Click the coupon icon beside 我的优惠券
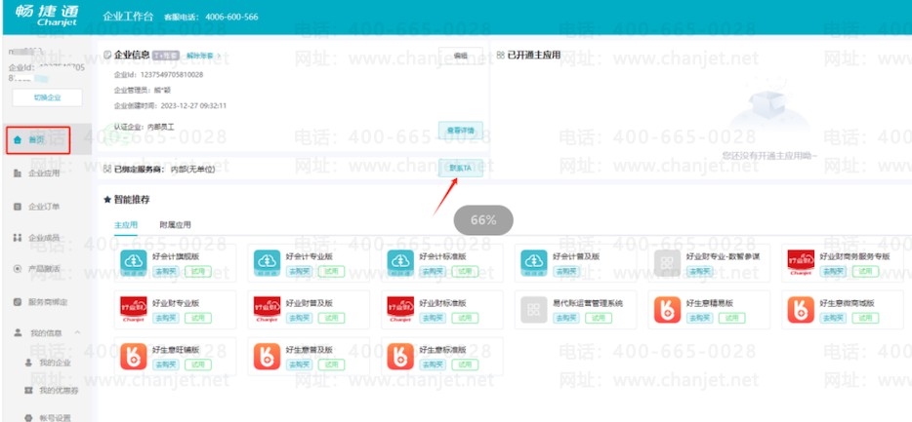The image size is (912, 422). pos(28,391)
